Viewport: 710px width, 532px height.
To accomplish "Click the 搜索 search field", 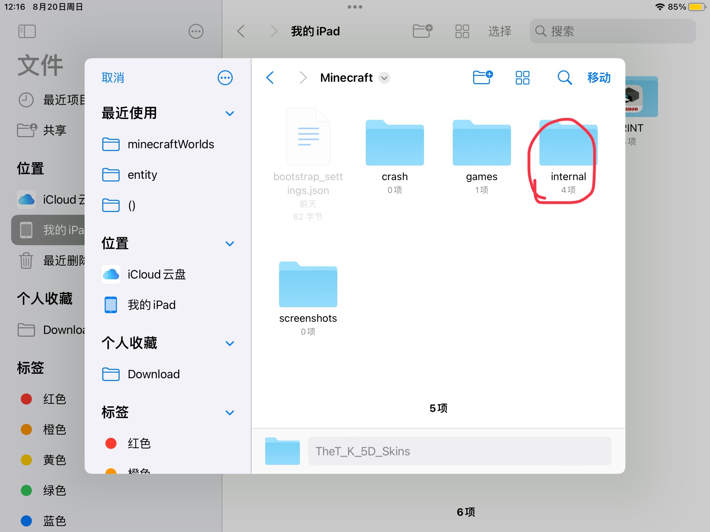I will [x=613, y=31].
